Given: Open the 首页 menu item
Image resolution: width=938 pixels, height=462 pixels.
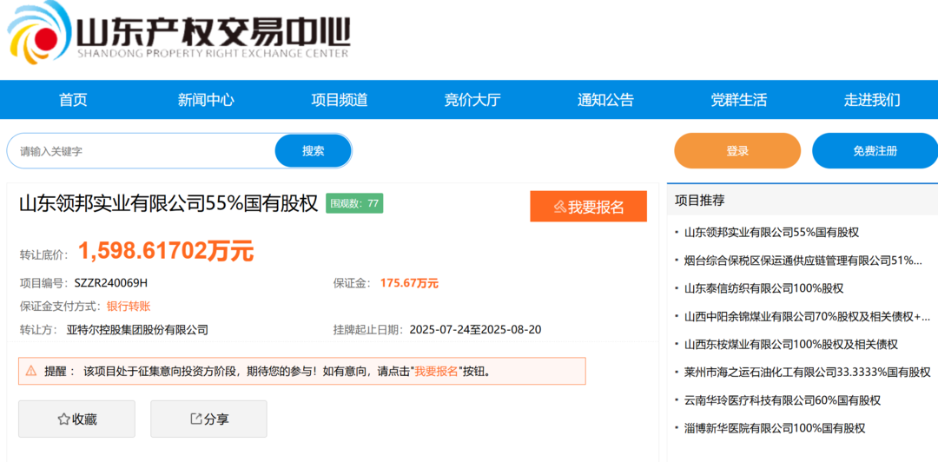Looking at the screenshot, I should pos(73,100).
